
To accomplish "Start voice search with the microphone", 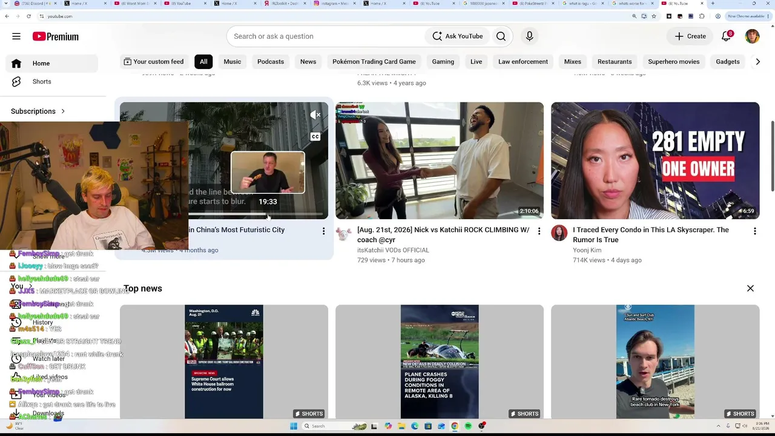I will point(529,36).
